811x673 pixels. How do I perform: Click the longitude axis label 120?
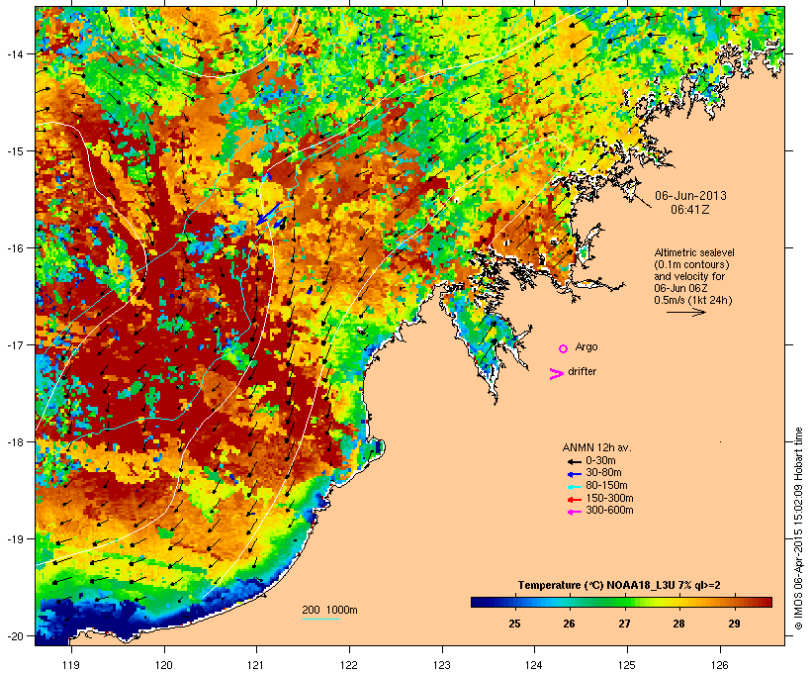[164, 665]
